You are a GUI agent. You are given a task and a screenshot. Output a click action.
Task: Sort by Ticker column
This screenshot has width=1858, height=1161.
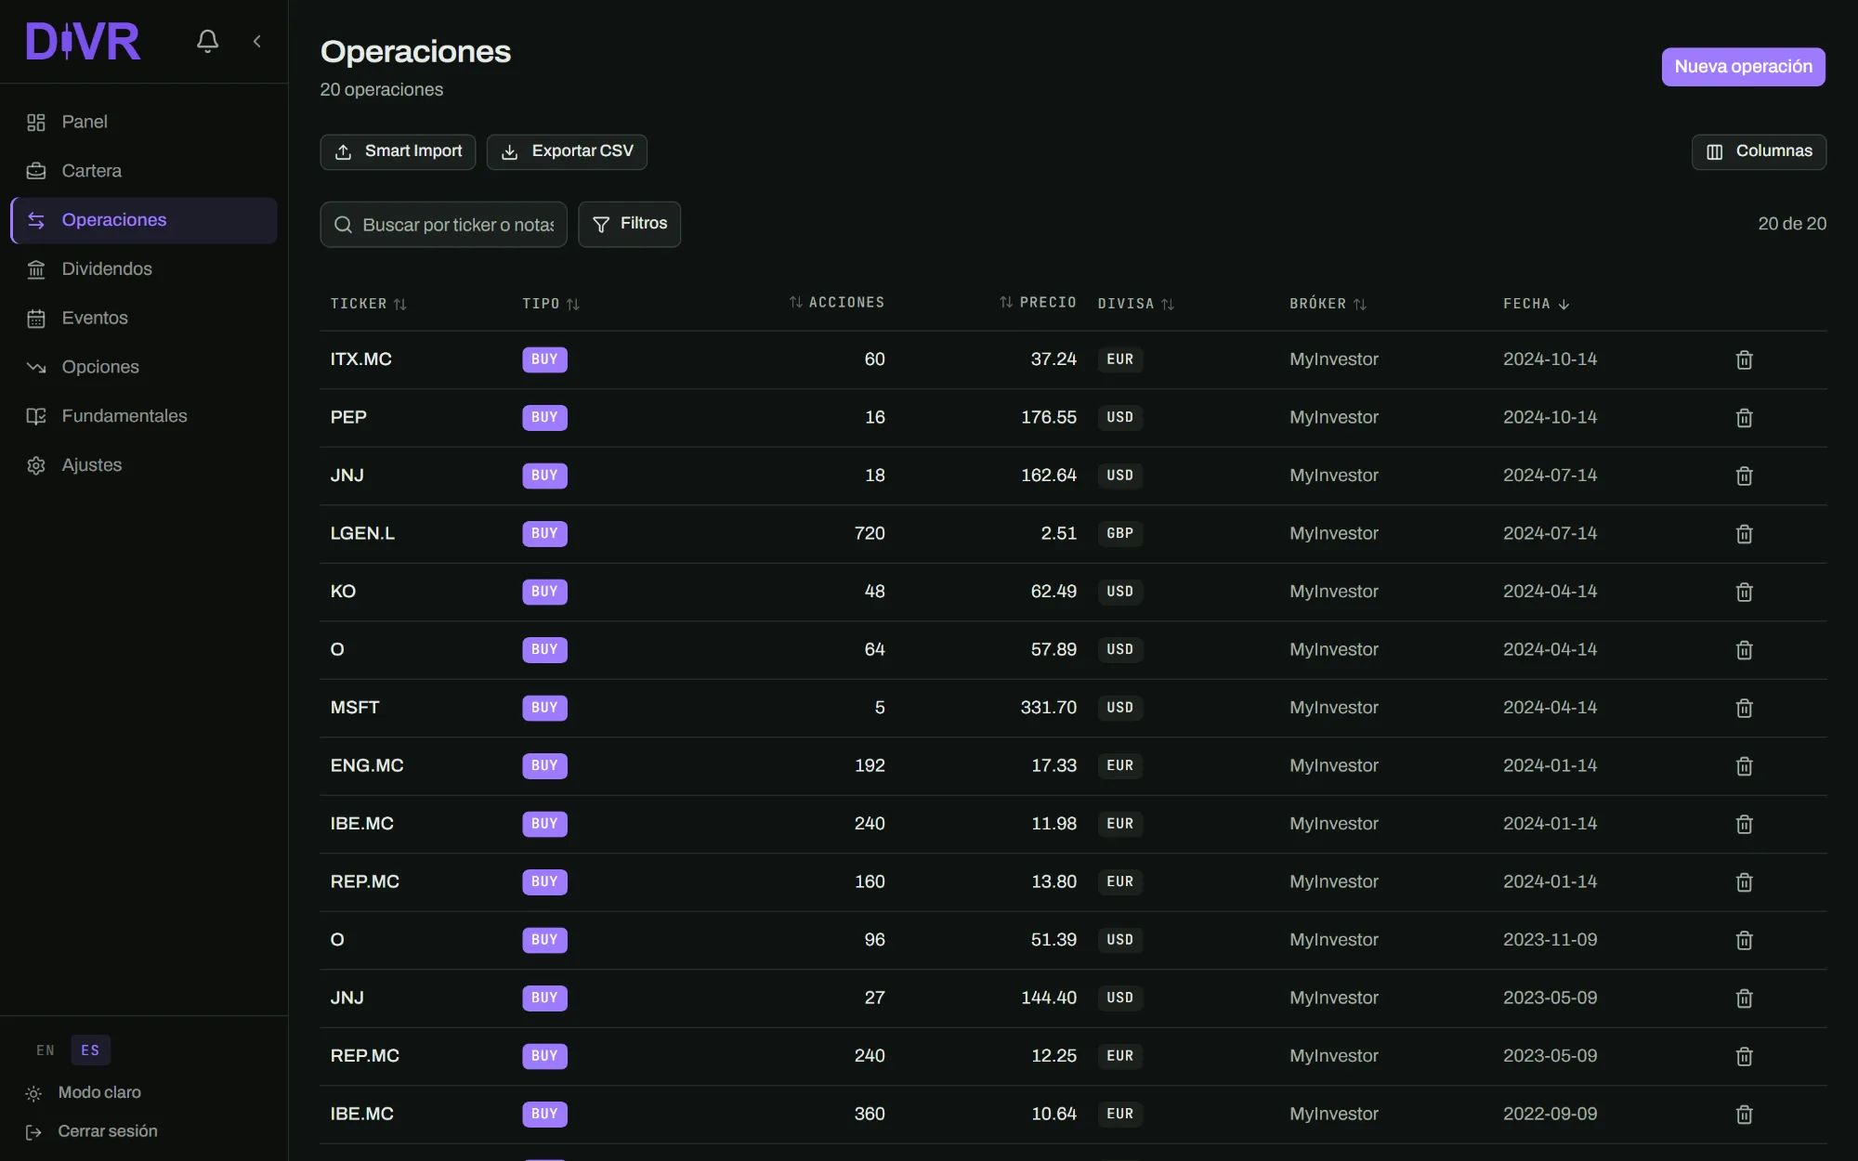click(x=369, y=304)
